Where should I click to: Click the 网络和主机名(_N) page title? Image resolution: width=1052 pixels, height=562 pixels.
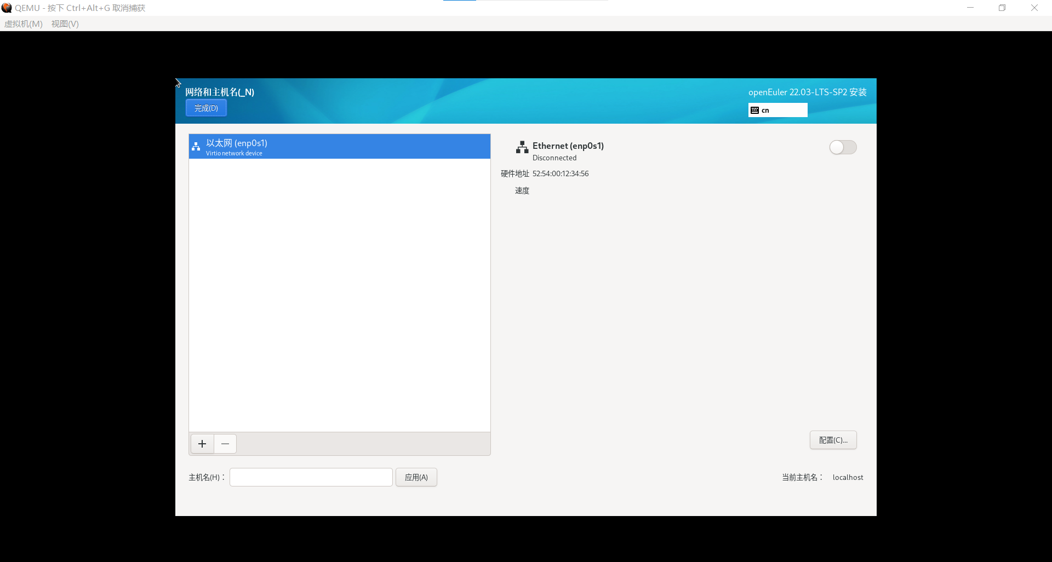click(220, 92)
